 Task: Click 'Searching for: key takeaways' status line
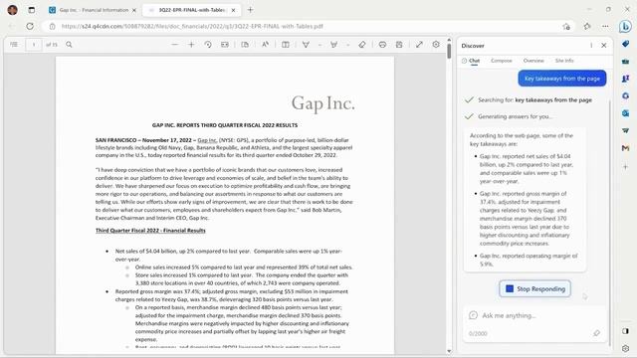(x=534, y=99)
